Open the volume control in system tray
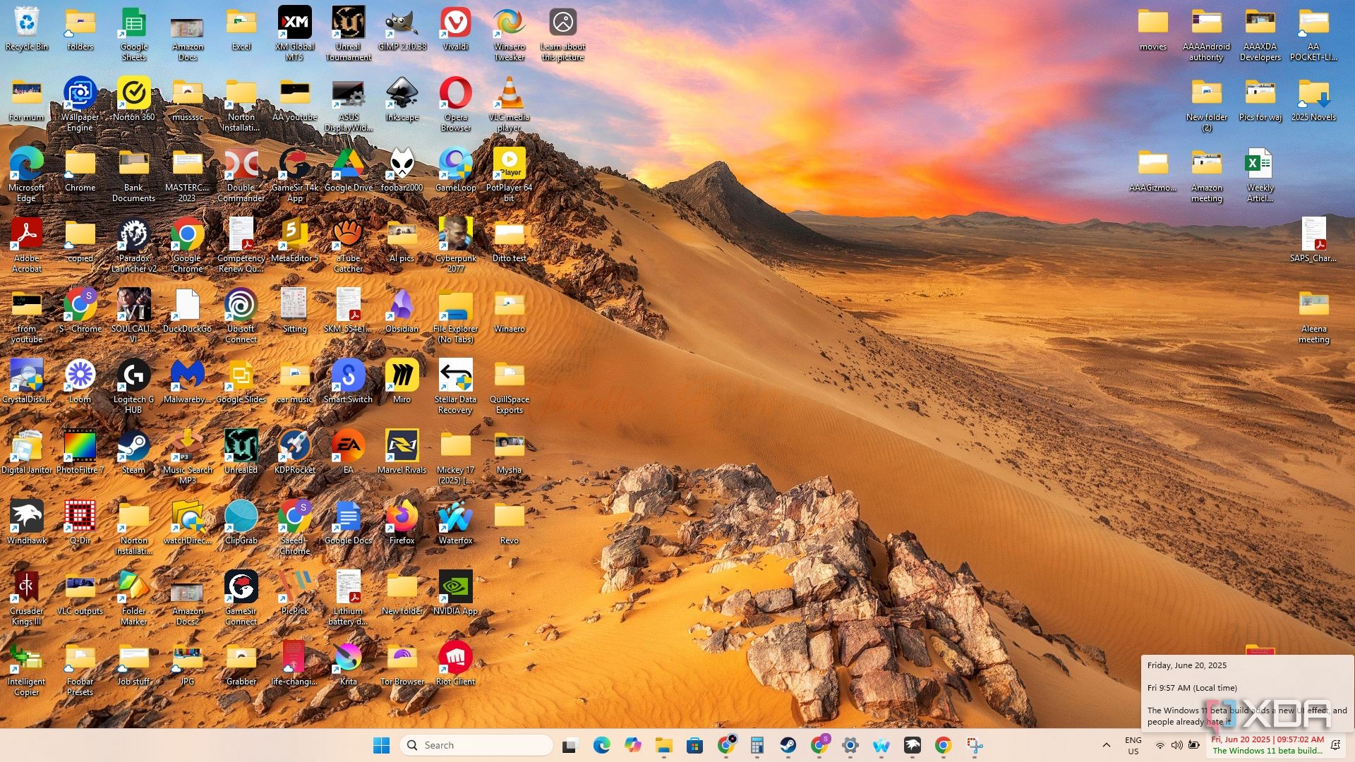This screenshot has width=1355, height=762. [1176, 745]
